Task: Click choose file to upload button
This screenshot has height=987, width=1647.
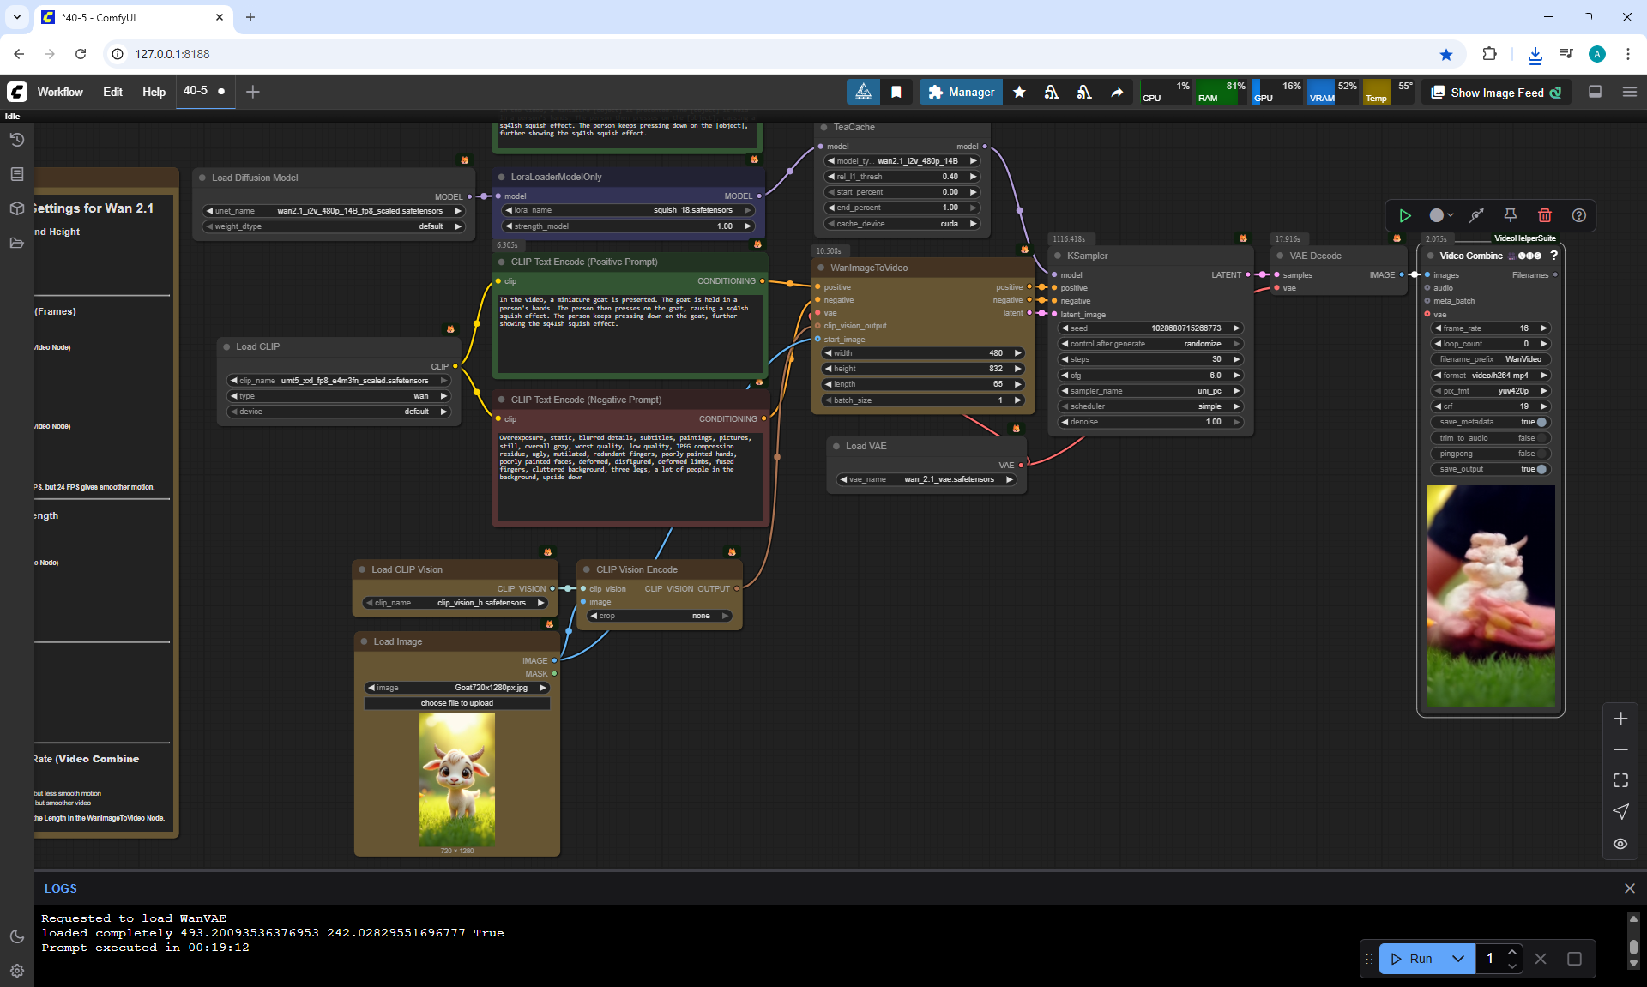Action: coord(456,703)
